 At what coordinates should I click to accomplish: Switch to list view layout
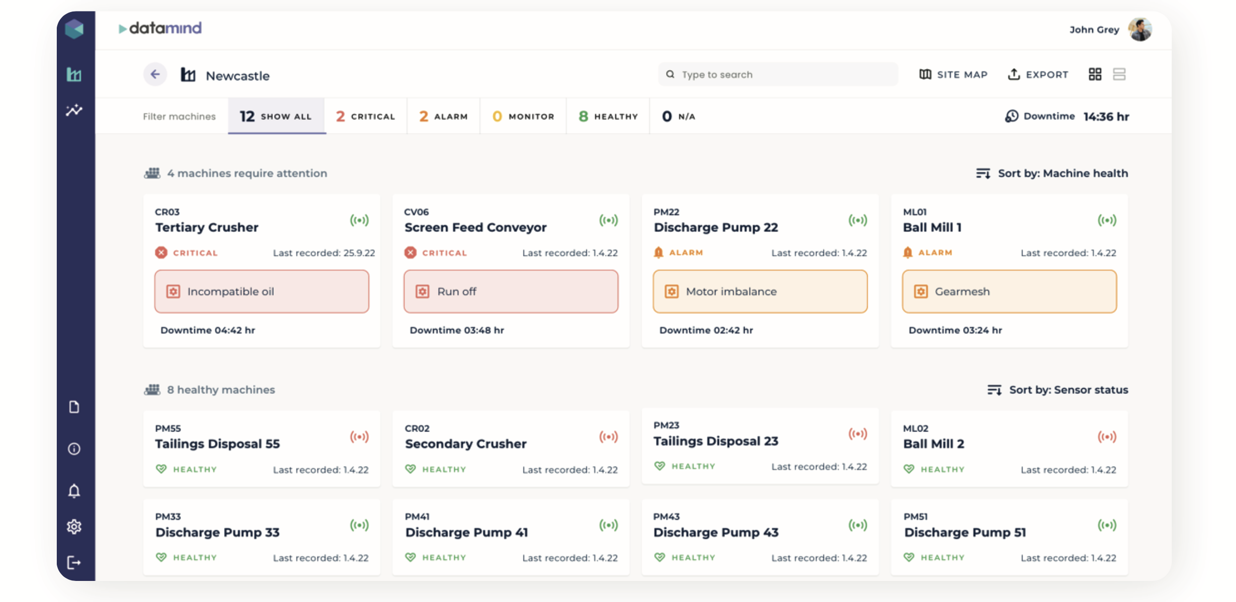click(x=1119, y=74)
